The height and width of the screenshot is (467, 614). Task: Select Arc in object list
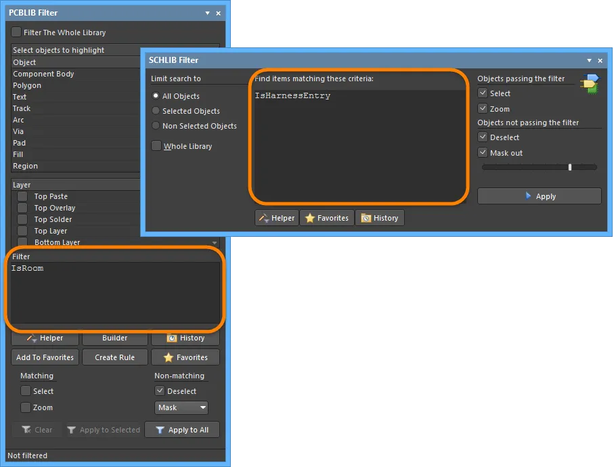(x=76, y=120)
